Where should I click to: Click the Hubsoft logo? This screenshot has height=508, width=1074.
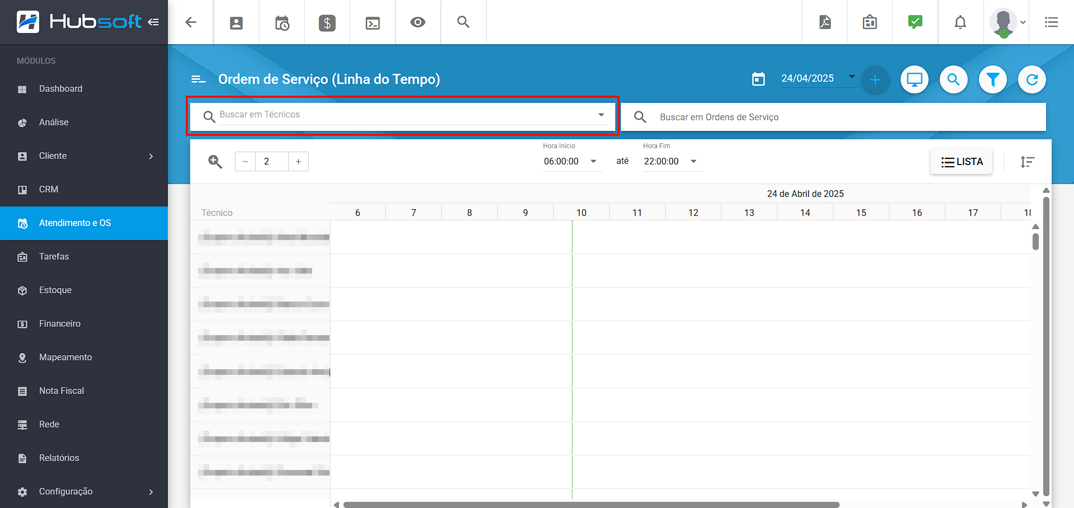[79, 22]
